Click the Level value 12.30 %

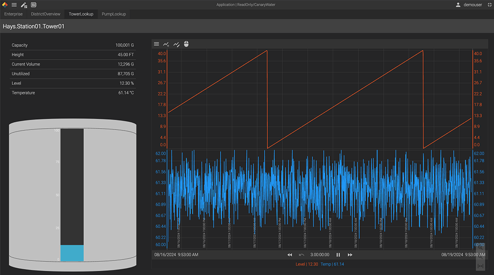[127, 84]
